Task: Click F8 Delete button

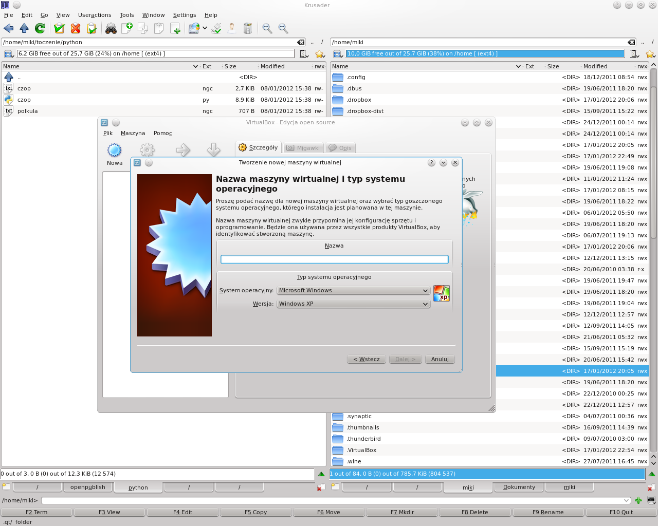Action: [x=474, y=512]
